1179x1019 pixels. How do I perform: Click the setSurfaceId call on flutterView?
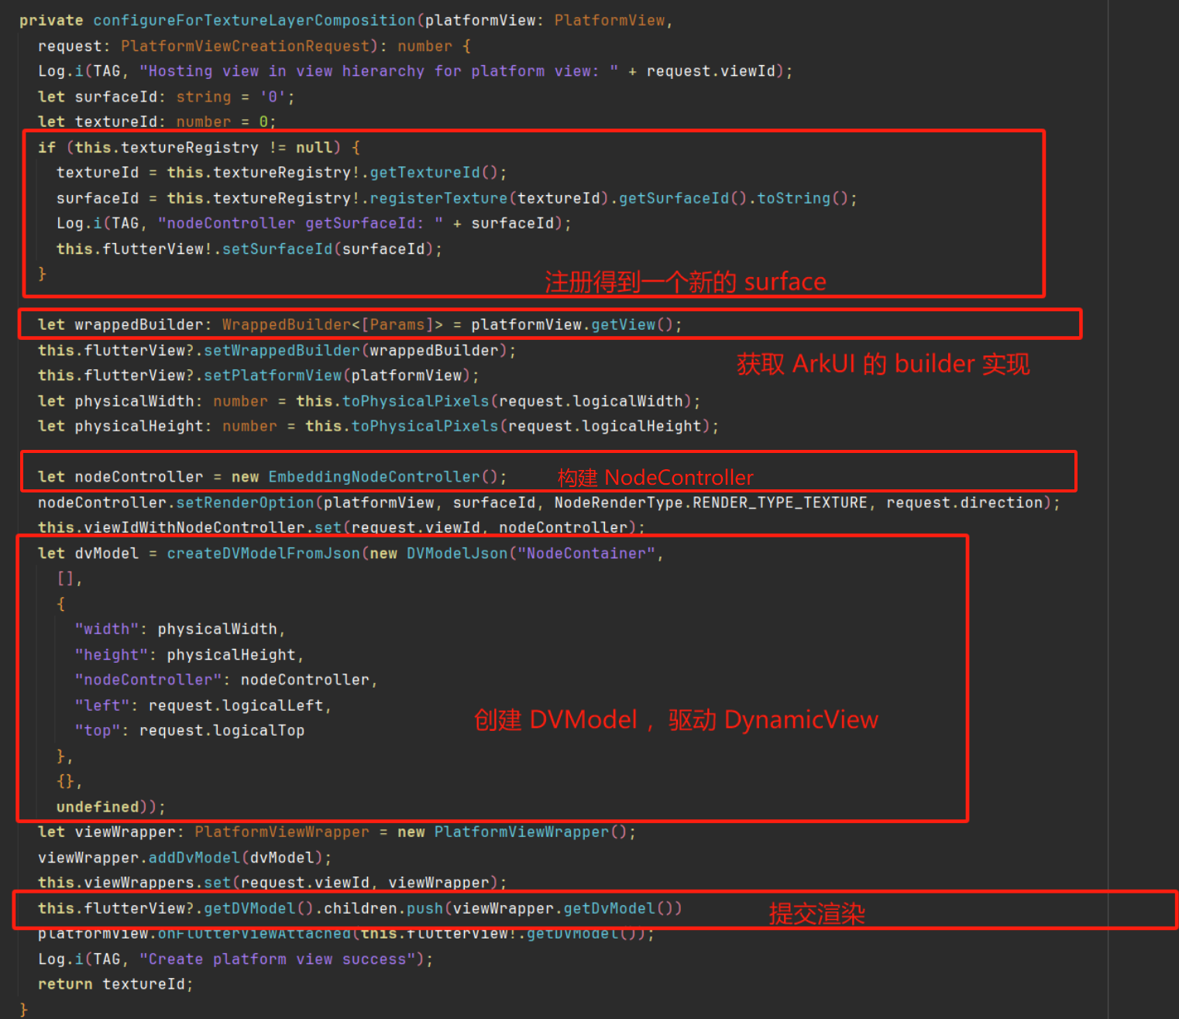point(277,249)
